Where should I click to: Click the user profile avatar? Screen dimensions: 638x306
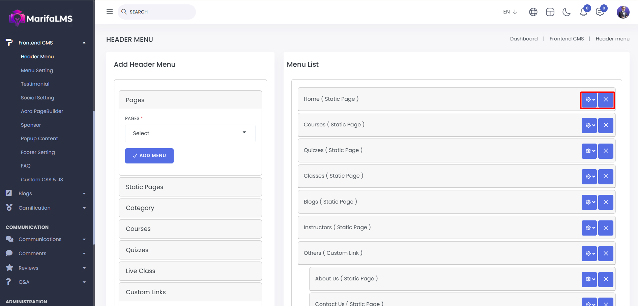click(623, 12)
